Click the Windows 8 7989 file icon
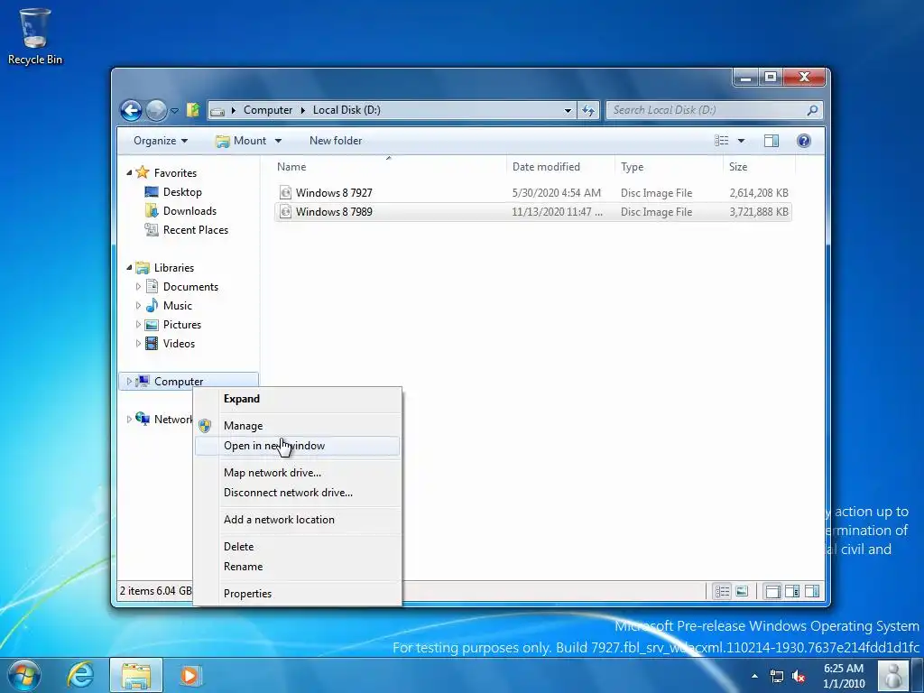Viewport: 924px width, 693px height. point(285,211)
